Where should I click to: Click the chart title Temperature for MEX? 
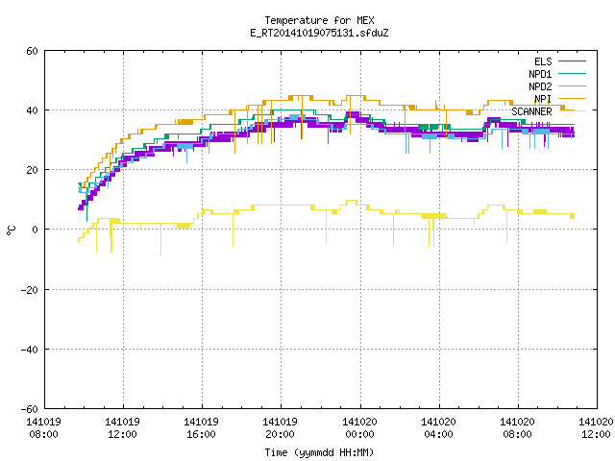click(319, 20)
